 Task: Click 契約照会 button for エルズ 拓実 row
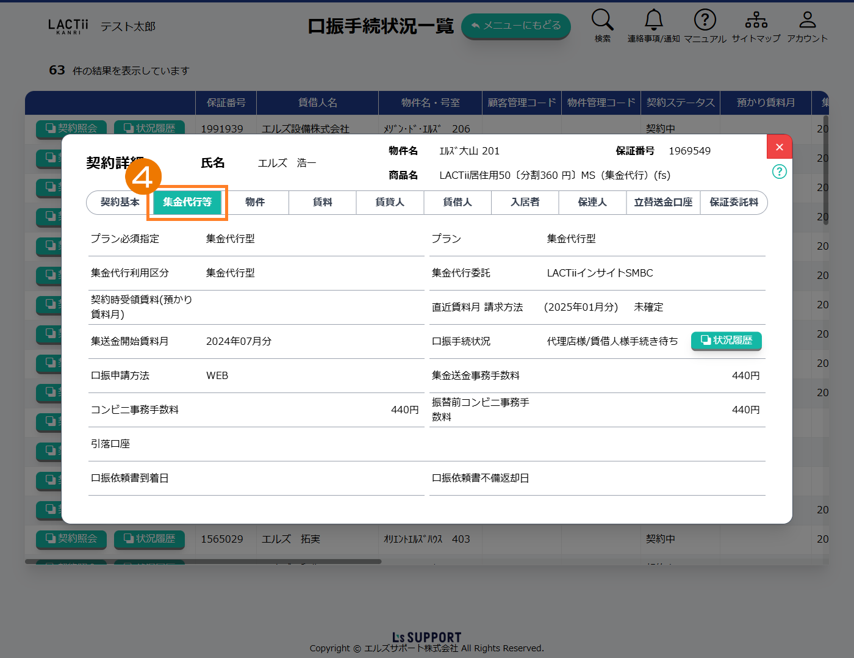click(71, 539)
